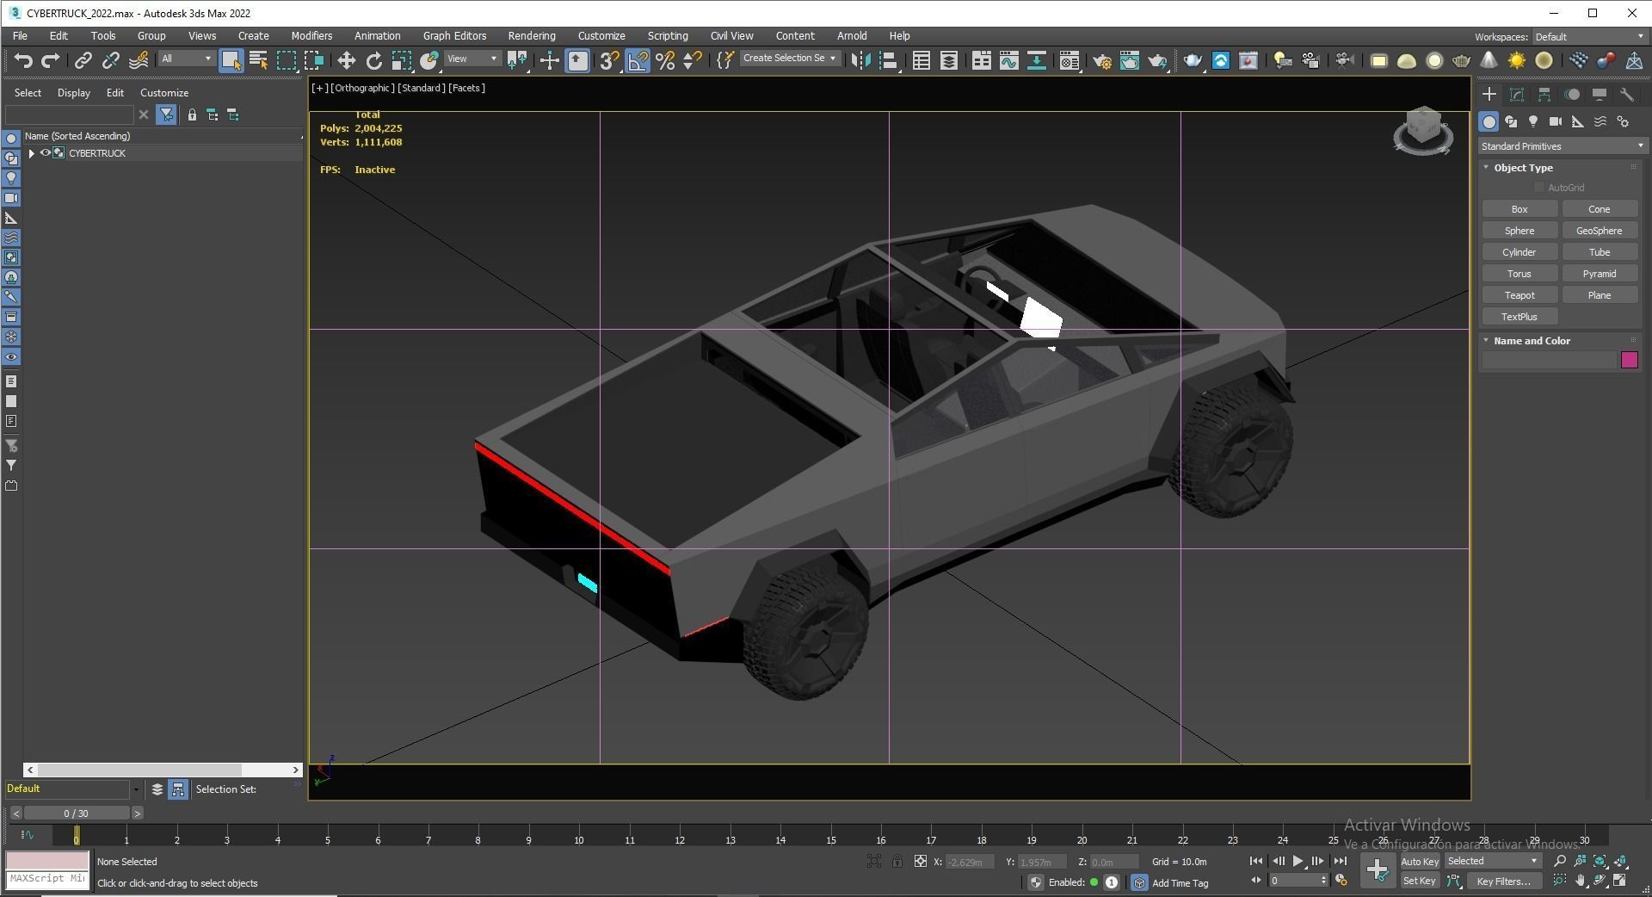Viewport: 1652px width, 897px height.
Task: Open the Selected key filter dropdown
Action: tap(1493, 862)
